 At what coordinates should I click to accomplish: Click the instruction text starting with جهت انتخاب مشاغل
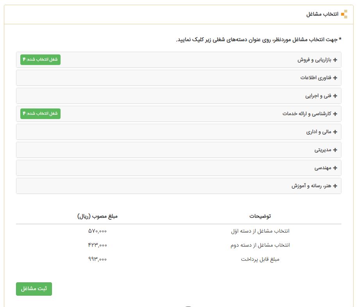259,40
